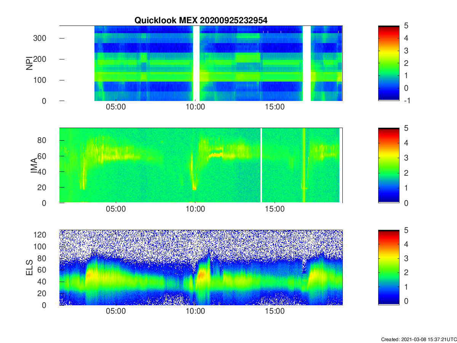Click the 05:00 tick under NPI plot
Image resolution: width=457 pixels, height=343 pixels.
[116, 107]
